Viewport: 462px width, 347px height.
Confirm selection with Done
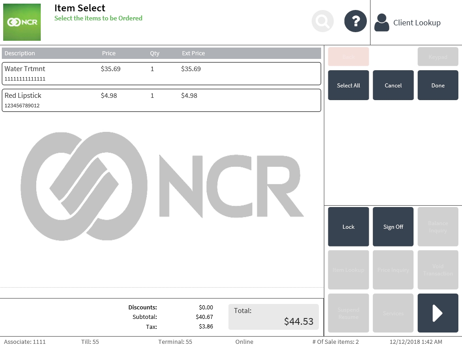point(438,85)
